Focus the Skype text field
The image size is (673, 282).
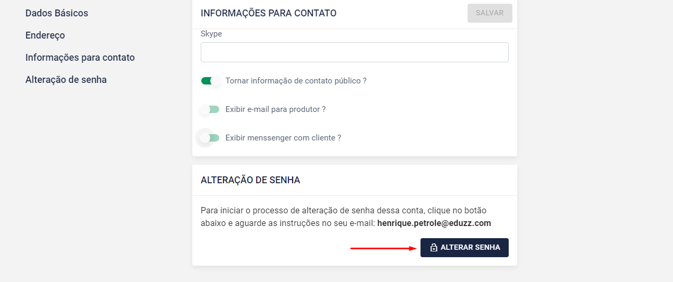(x=354, y=52)
